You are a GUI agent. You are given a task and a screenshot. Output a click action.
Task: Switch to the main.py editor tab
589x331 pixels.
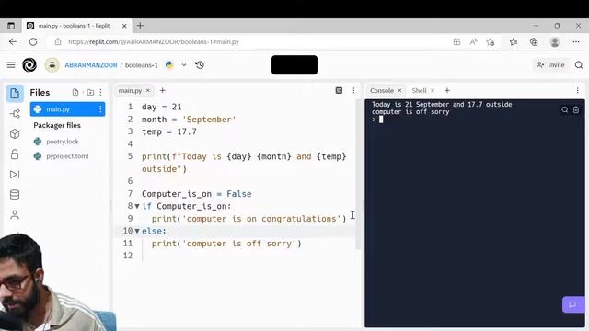click(130, 90)
